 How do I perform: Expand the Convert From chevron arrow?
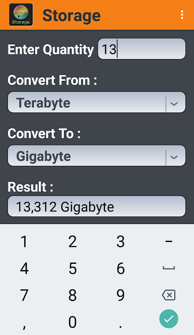point(174,104)
